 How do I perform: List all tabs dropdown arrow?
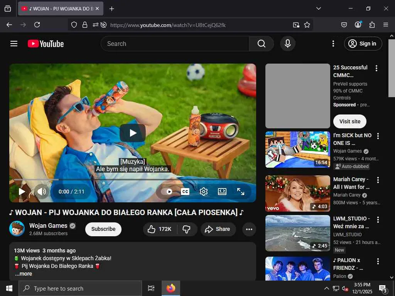coord(318,8)
